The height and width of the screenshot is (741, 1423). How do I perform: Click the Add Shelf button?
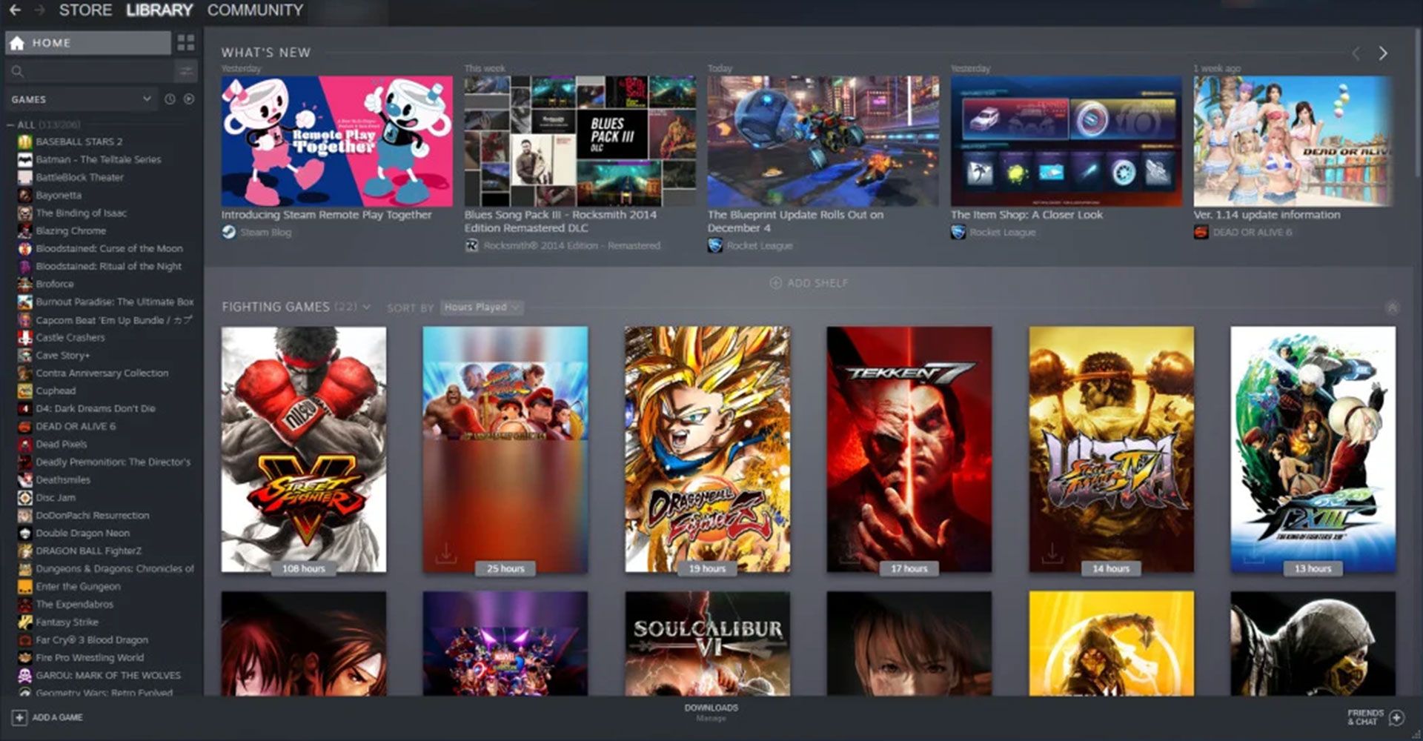click(809, 283)
